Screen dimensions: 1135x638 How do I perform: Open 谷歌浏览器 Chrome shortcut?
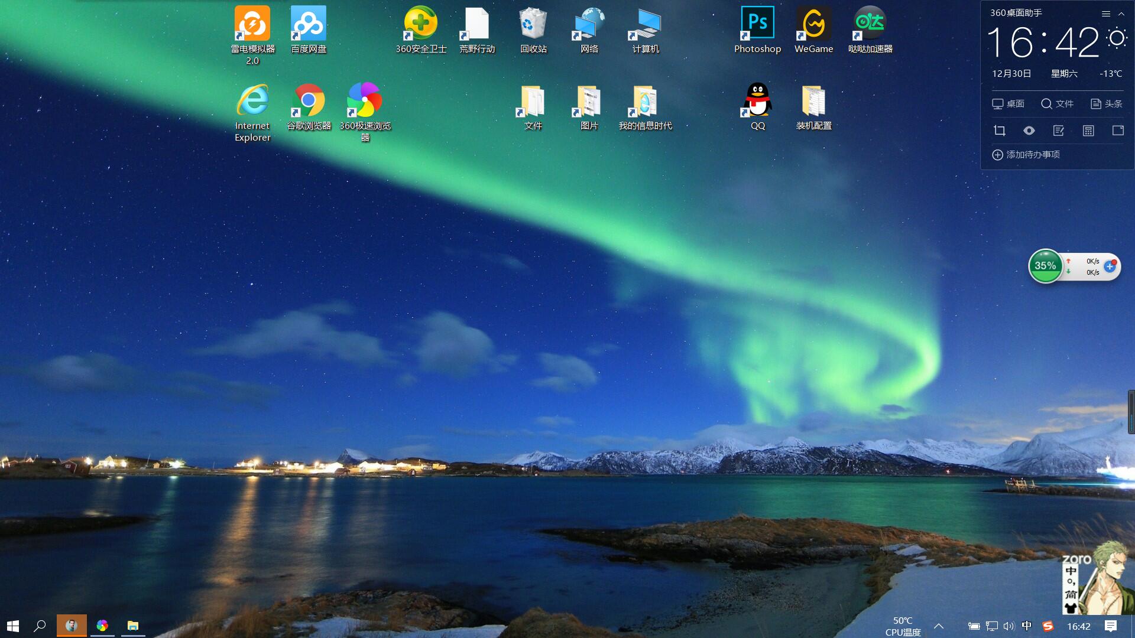click(308, 100)
